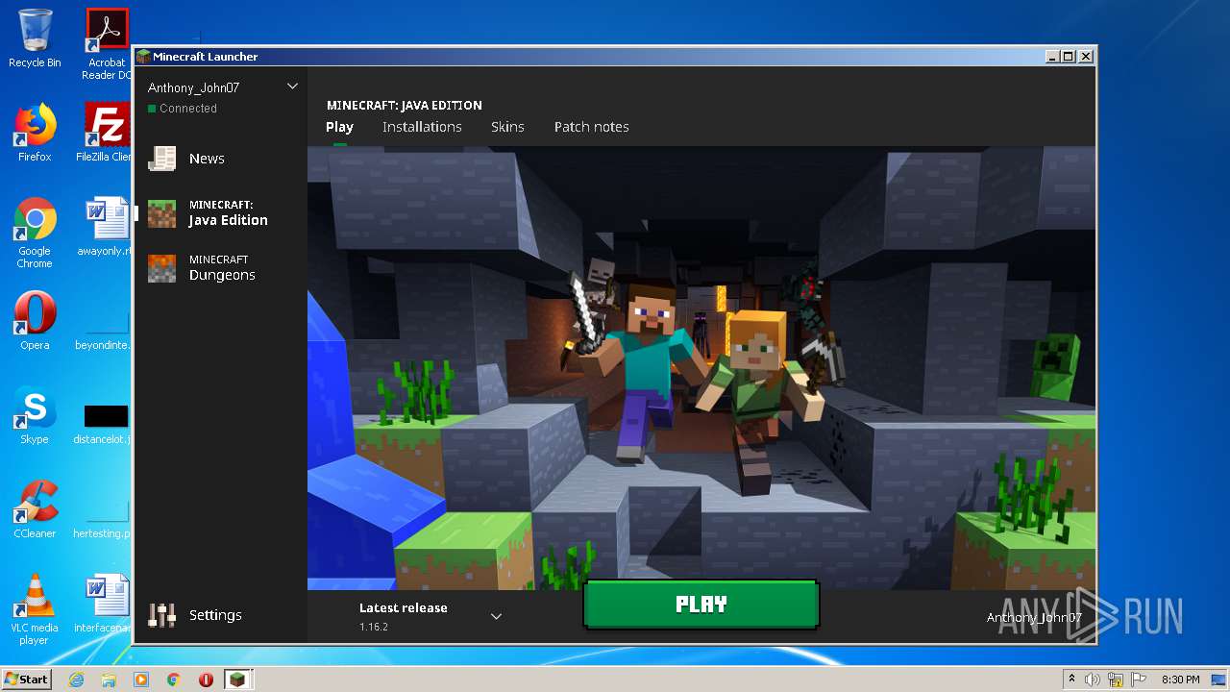Switch to the Play tab
1230x692 pixels.
pos(339,127)
